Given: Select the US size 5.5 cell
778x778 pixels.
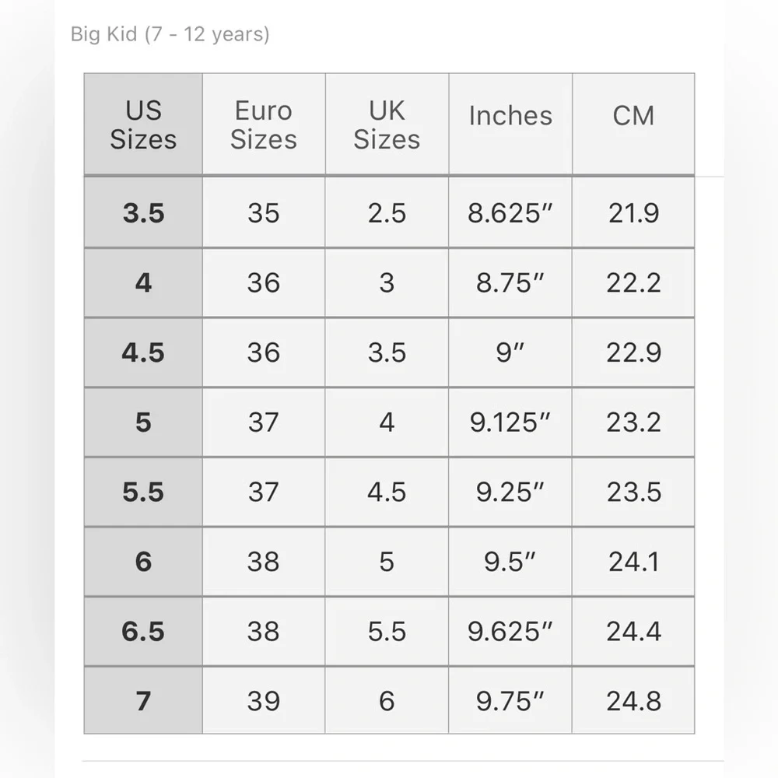Looking at the screenshot, I should click(143, 492).
